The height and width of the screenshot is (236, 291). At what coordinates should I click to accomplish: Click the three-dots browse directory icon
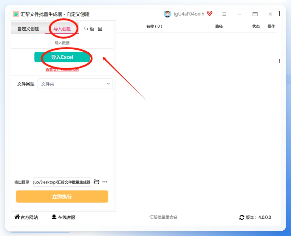[105, 182]
